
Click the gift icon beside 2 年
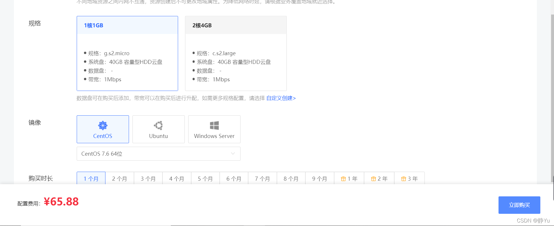pos(374,179)
